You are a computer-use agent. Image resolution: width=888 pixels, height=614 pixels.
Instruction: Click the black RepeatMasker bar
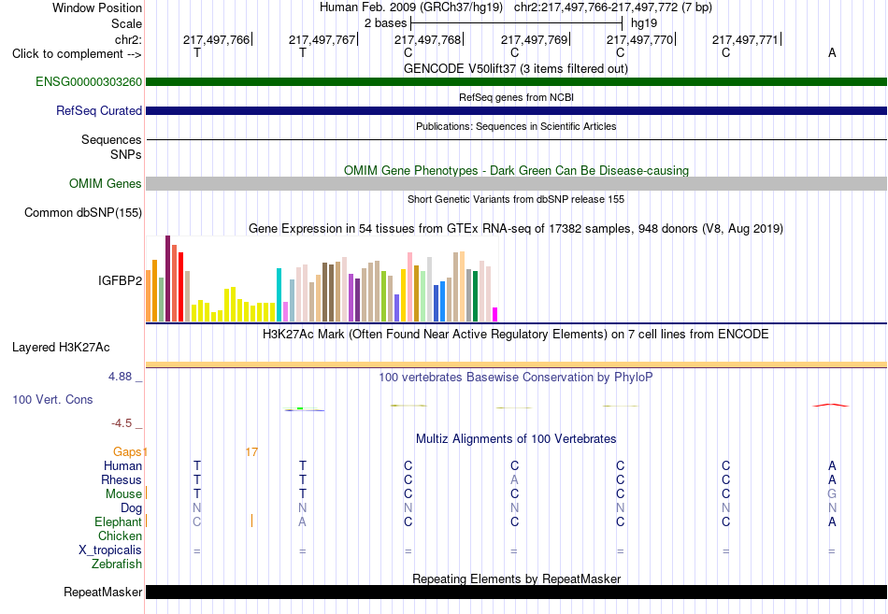[516, 592]
